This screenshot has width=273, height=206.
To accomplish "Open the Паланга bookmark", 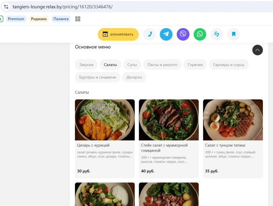I will 61,19.
